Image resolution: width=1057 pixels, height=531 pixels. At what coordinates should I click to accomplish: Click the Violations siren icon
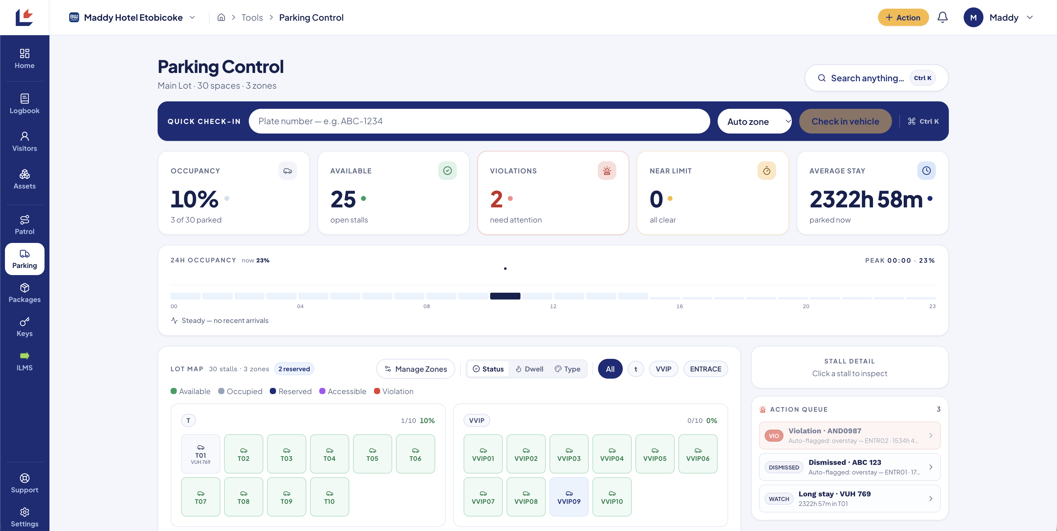pyautogui.click(x=607, y=171)
